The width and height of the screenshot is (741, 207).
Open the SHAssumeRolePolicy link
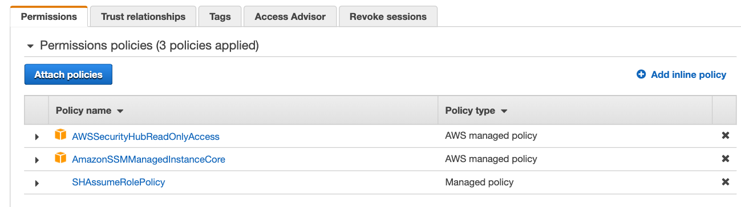click(119, 182)
